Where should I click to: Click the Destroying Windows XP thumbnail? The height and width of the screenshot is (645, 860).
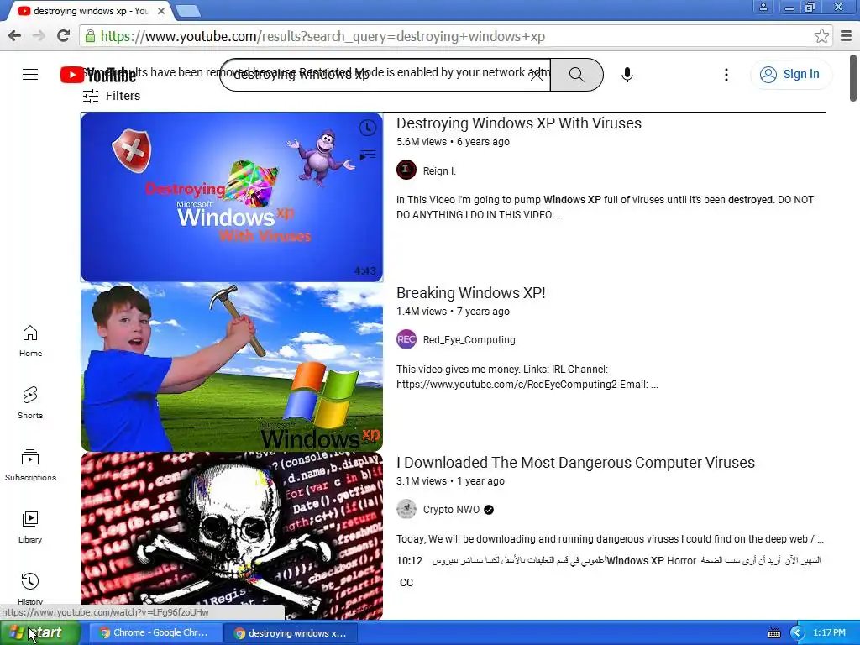(x=232, y=197)
